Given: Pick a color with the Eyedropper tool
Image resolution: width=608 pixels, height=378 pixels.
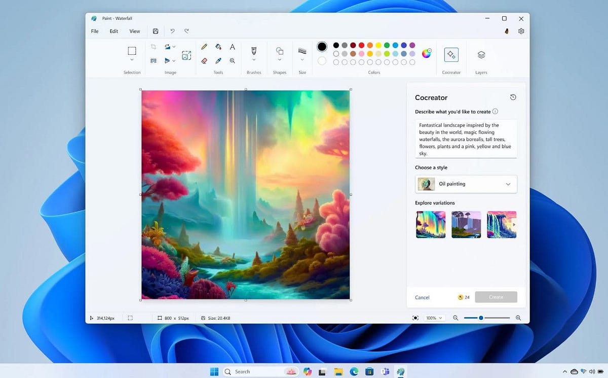Looking at the screenshot, I should [x=218, y=61].
